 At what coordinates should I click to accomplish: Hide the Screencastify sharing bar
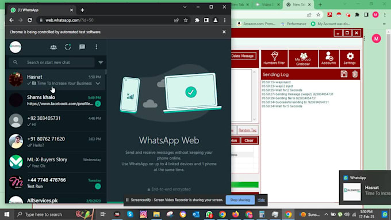tap(261, 200)
